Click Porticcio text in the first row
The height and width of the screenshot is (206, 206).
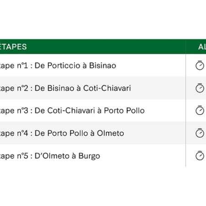coord(64,65)
